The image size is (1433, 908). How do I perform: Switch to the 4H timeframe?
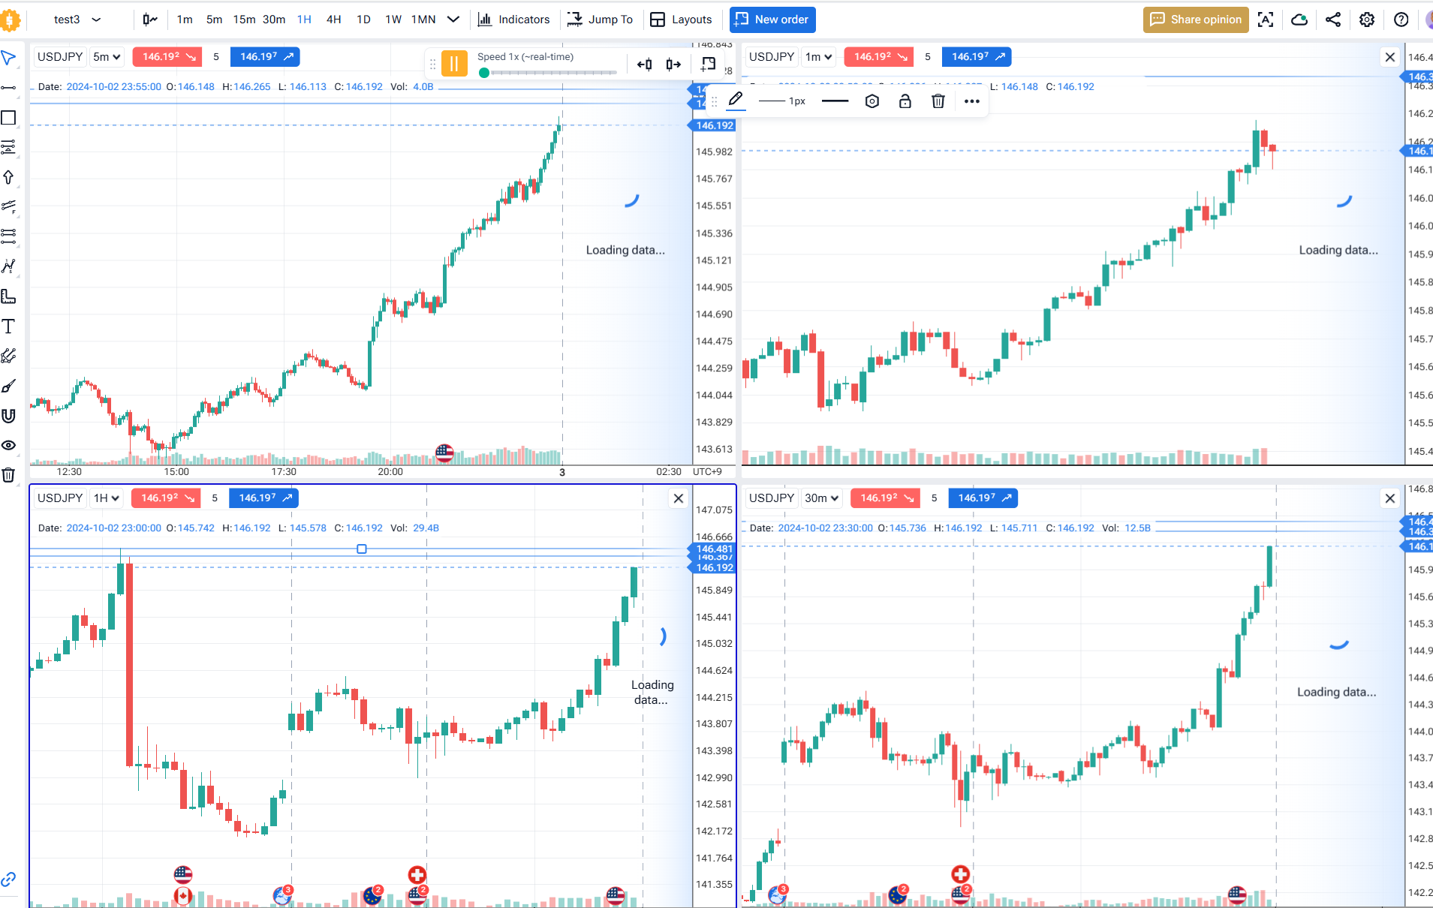[x=334, y=20]
